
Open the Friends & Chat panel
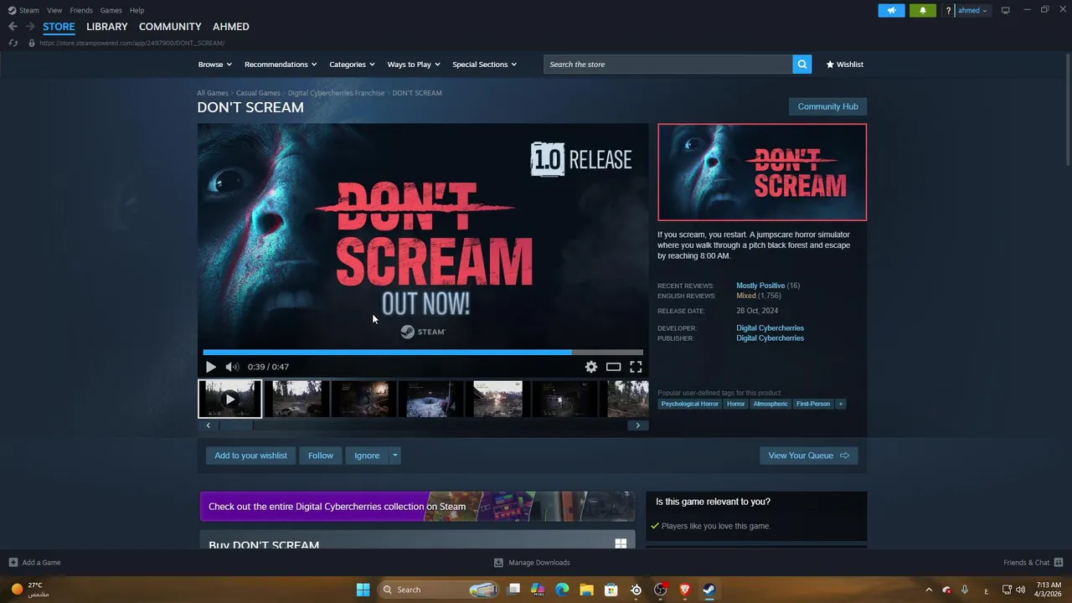pyautogui.click(x=1033, y=563)
